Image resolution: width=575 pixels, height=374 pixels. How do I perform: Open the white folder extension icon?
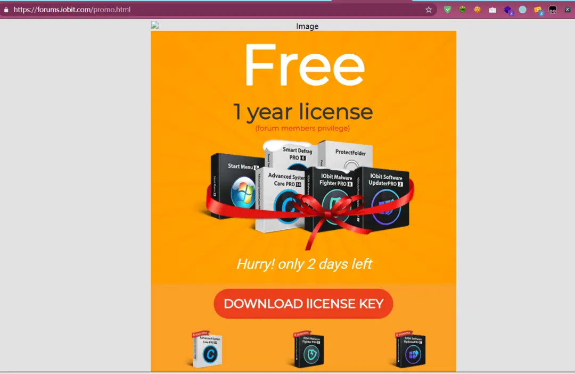coord(492,10)
